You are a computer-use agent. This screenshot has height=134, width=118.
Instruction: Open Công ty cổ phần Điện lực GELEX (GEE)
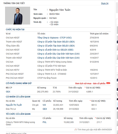click(x=55, y=50)
